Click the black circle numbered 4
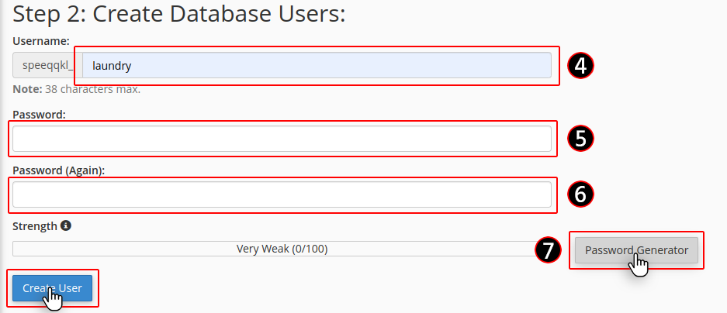727x313 pixels. pos(580,66)
